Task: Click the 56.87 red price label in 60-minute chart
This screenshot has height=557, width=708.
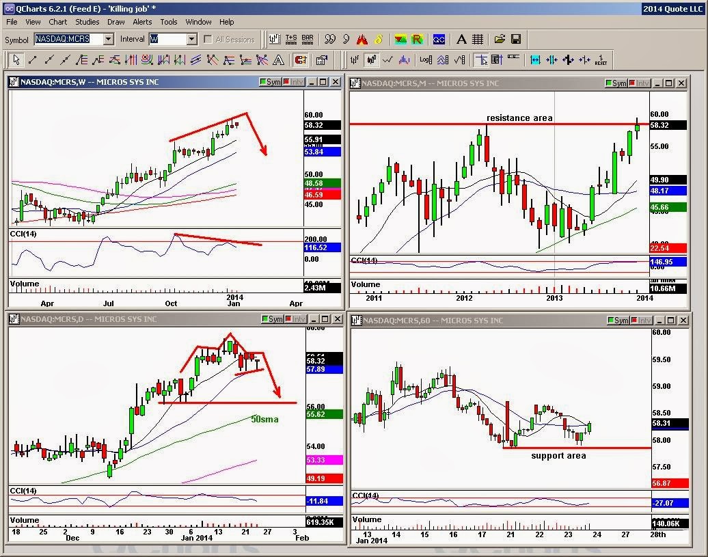Action: click(670, 483)
